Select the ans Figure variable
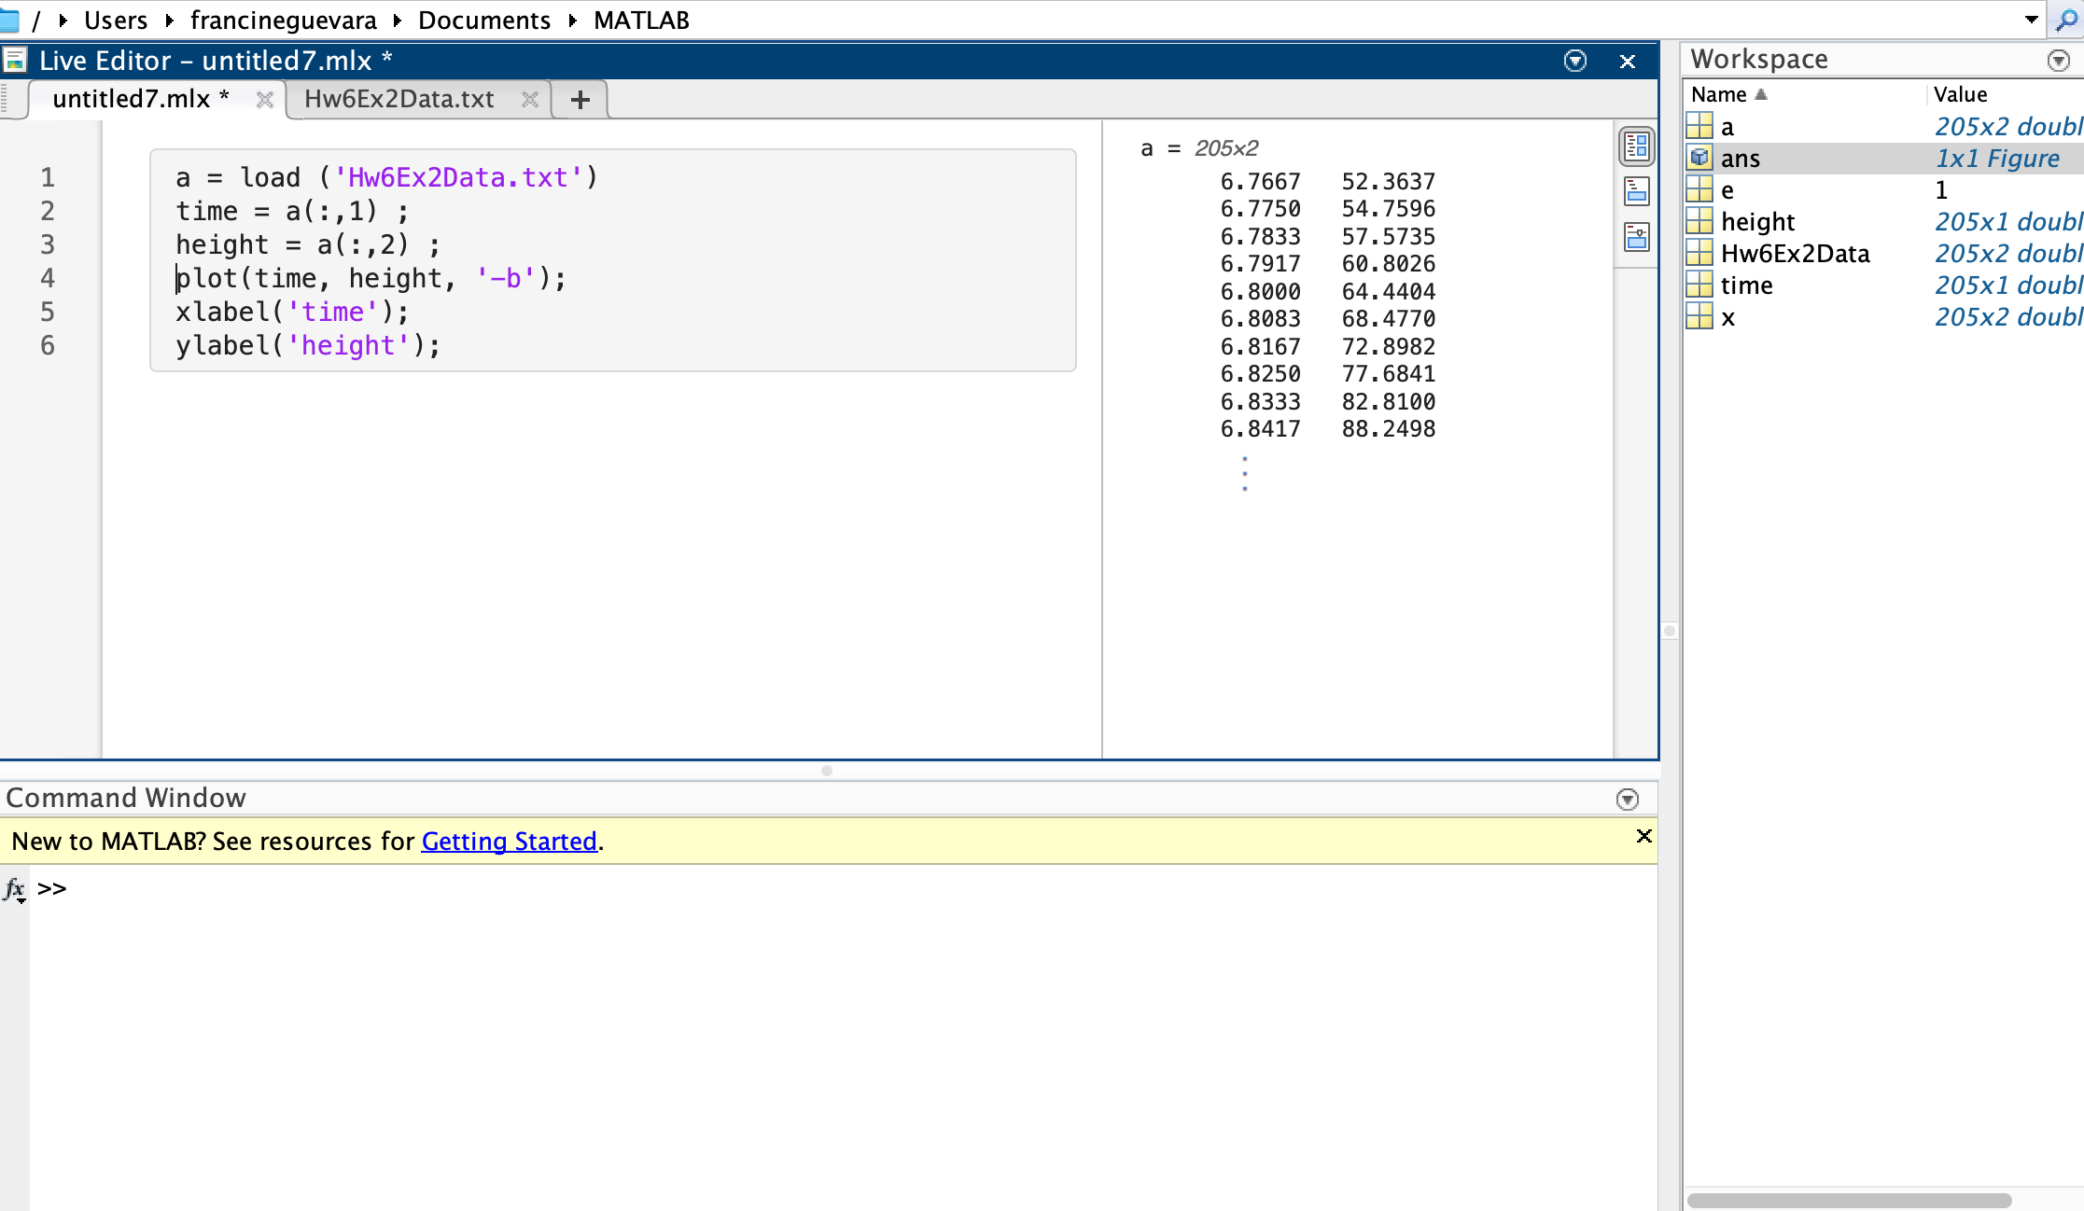 click(1740, 159)
